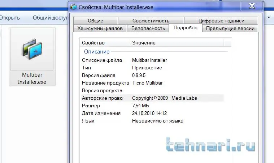Click the properties dialog title bar icon
This screenshot has width=274, height=163.
click(74, 7)
